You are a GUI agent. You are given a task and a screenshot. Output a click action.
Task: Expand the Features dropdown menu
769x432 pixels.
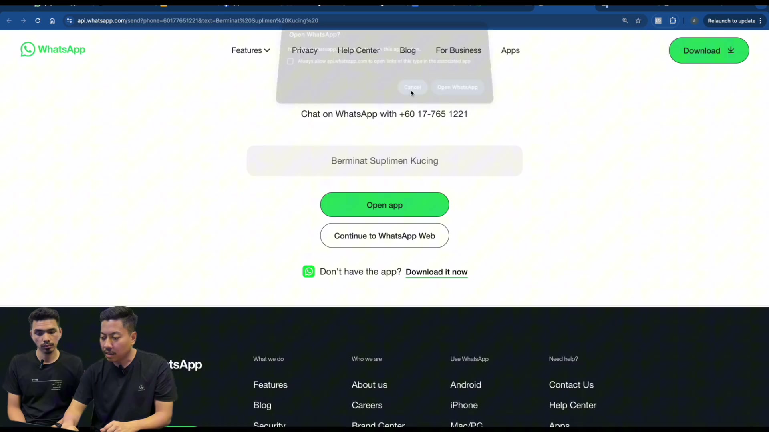(250, 50)
